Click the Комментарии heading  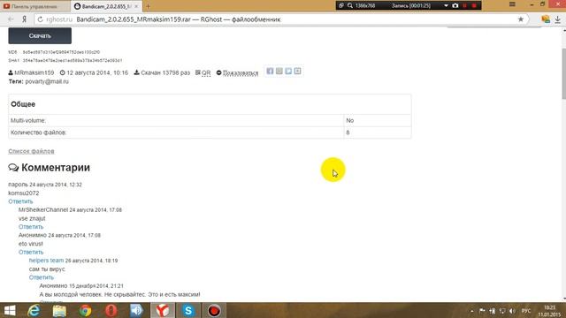(x=56, y=168)
